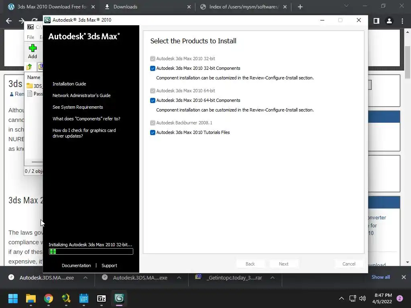Click the disabled Autodesk 3ds Max 2010 32-bit checkbox
Viewport: 411px width, 308px height.
(x=153, y=59)
